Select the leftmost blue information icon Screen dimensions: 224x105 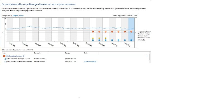click(93, 40)
